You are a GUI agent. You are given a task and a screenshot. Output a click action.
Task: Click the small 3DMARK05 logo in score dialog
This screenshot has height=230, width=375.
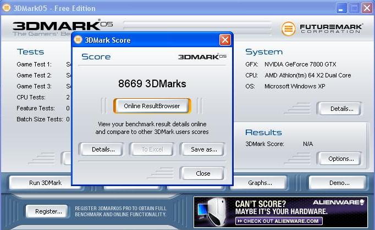(x=202, y=57)
